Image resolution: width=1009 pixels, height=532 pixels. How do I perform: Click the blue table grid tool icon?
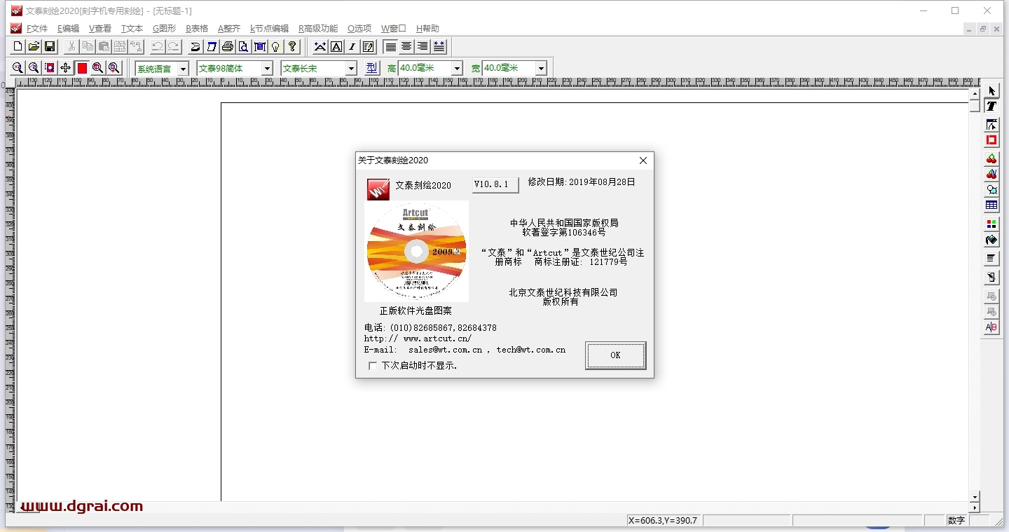click(x=991, y=205)
